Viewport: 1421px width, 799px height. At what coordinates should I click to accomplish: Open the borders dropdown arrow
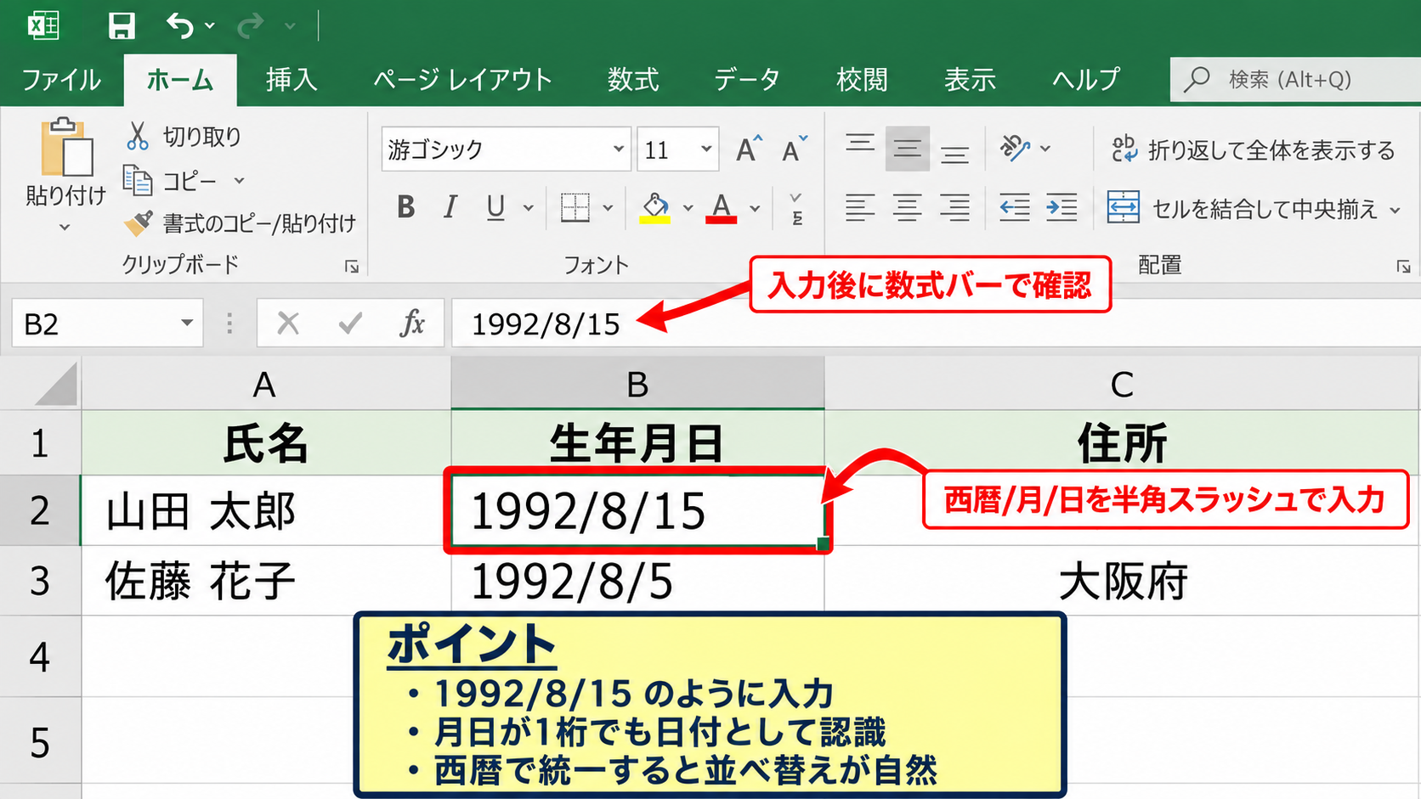(608, 207)
